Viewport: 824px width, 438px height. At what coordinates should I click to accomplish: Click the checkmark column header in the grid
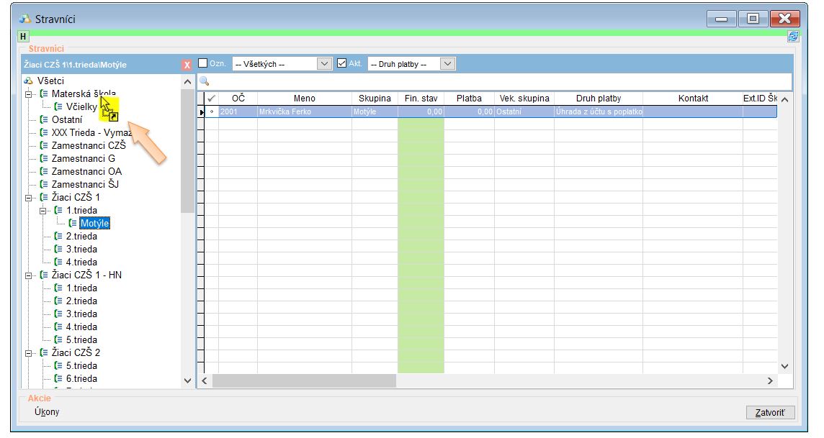coord(211,99)
